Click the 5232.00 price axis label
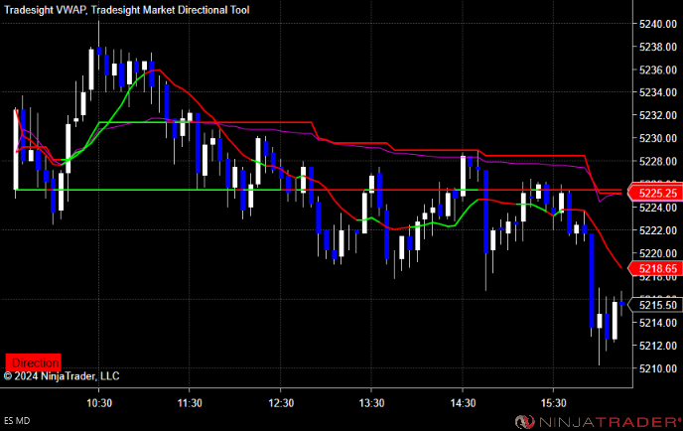The image size is (683, 431). (658, 115)
